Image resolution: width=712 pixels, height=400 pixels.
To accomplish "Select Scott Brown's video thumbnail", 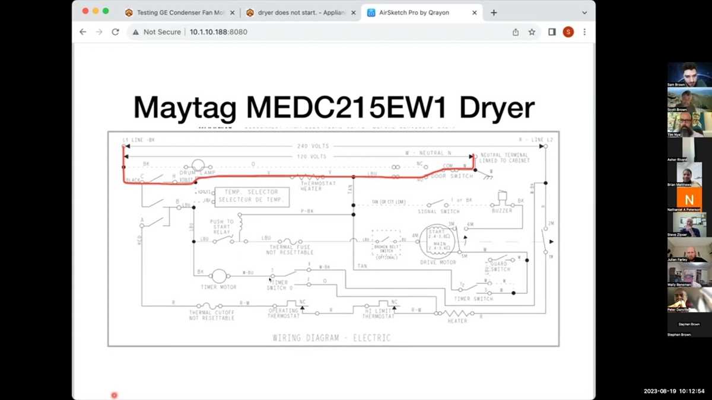I will click(689, 100).
